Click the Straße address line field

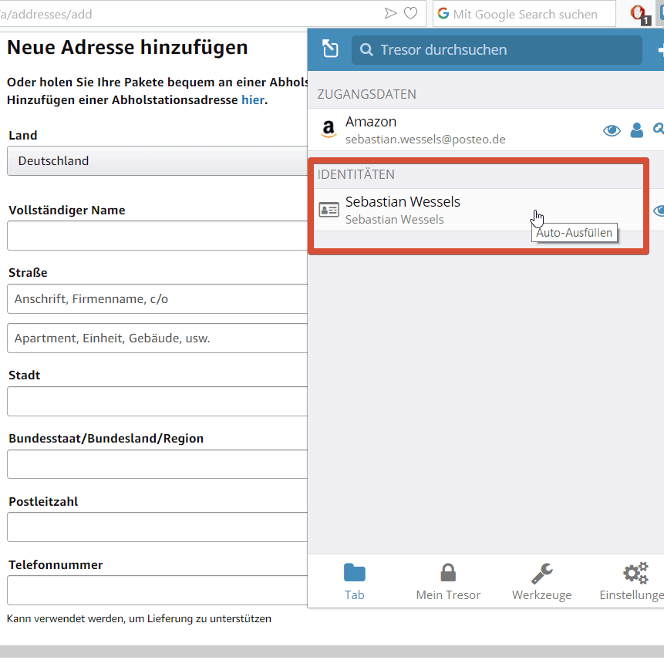click(157, 299)
